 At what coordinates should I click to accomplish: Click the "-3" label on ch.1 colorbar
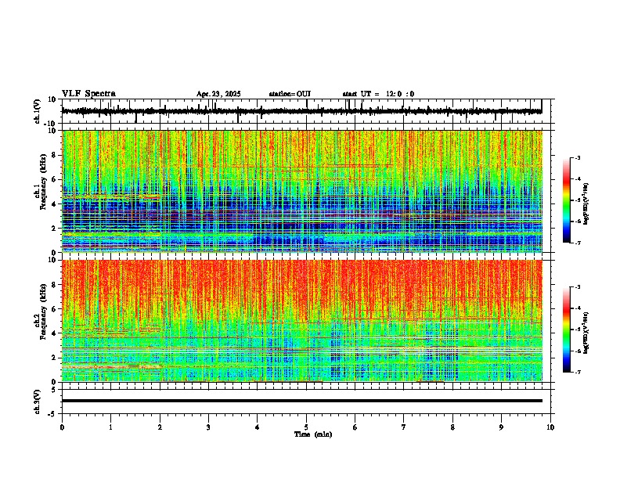point(578,157)
